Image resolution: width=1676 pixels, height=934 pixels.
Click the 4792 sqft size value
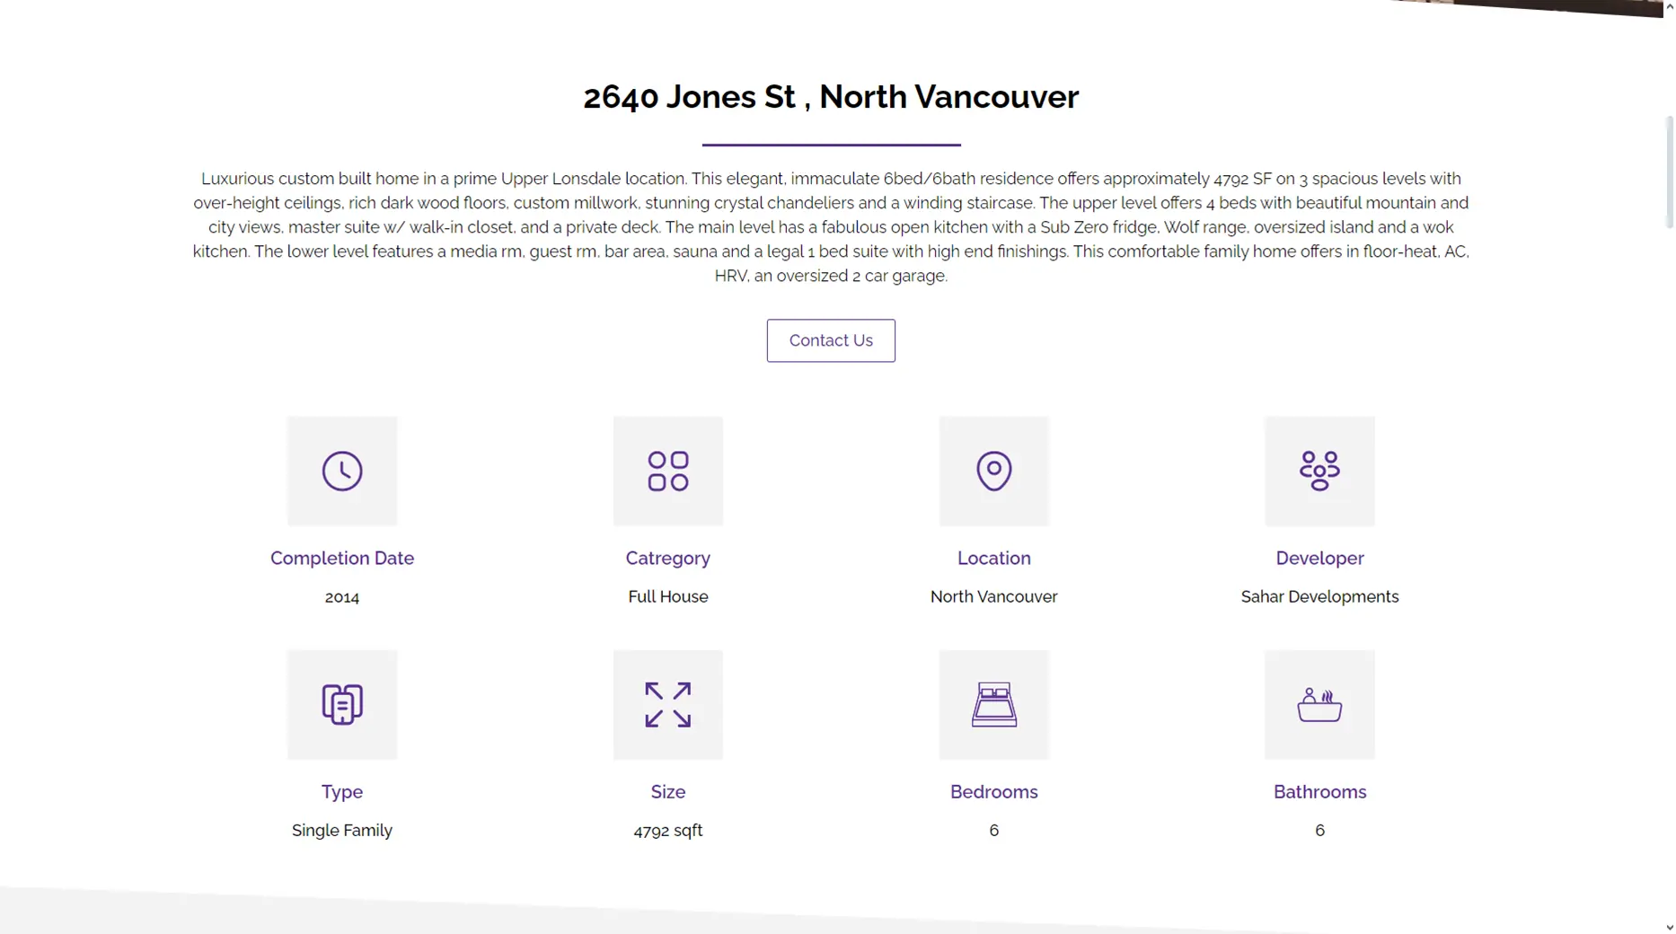click(668, 831)
